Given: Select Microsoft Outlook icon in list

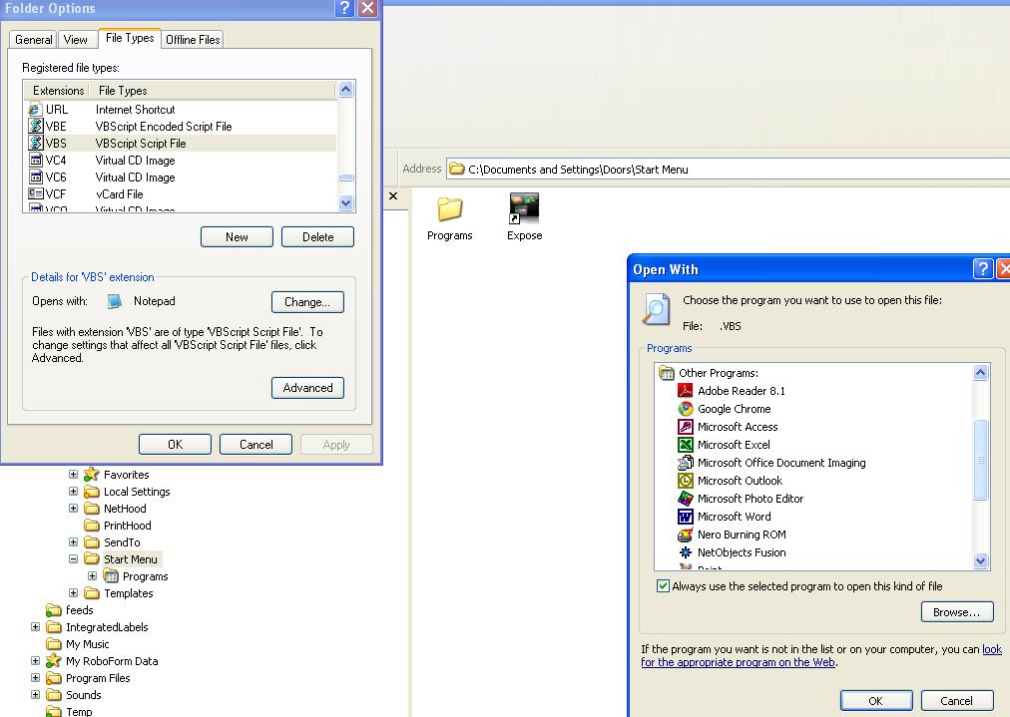Looking at the screenshot, I should 686,481.
